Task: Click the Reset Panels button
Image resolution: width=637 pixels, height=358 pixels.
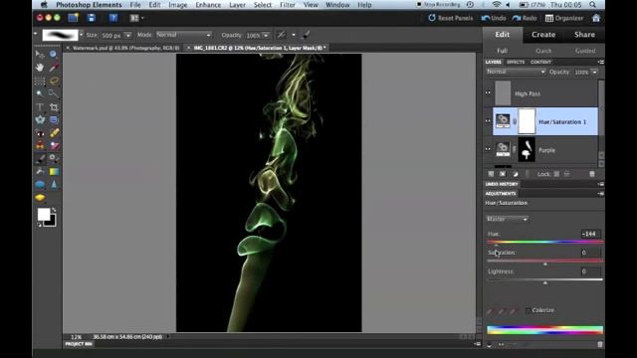Action: (451, 18)
